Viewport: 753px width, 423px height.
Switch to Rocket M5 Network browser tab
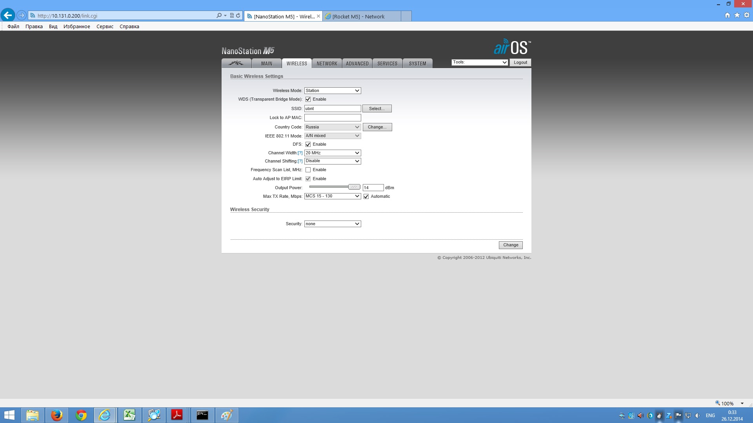[362, 16]
